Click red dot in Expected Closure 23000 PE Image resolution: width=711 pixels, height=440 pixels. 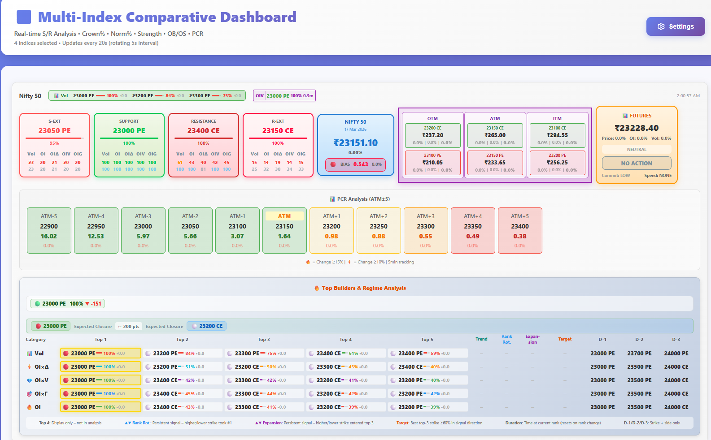pos(39,326)
